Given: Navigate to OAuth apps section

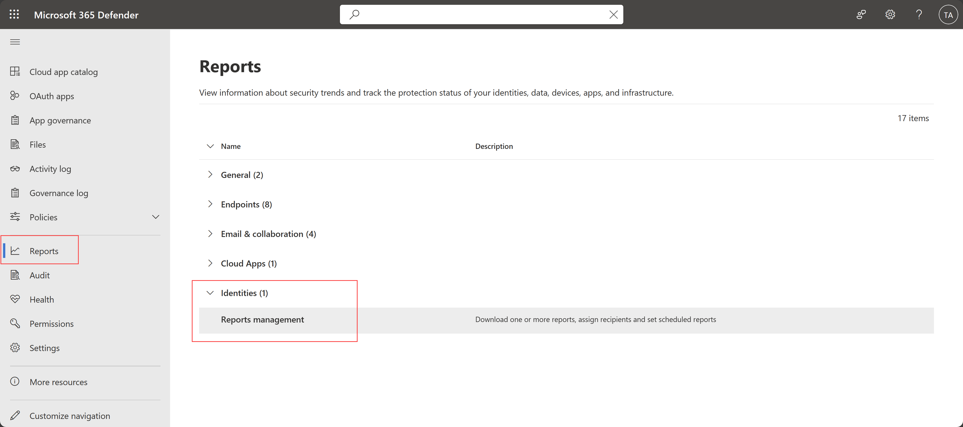Looking at the screenshot, I should pyautogui.click(x=51, y=96).
